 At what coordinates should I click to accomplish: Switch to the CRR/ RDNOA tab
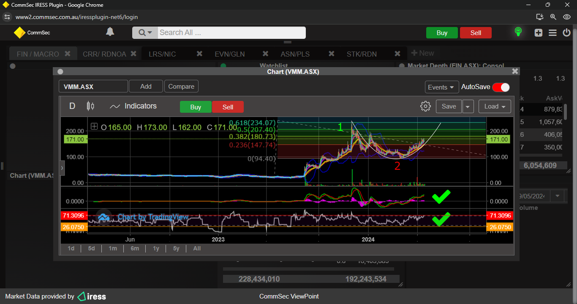pyautogui.click(x=104, y=54)
